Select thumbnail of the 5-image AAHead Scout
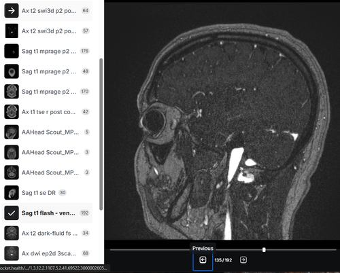This screenshot has width=340, height=273. (12, 132)
